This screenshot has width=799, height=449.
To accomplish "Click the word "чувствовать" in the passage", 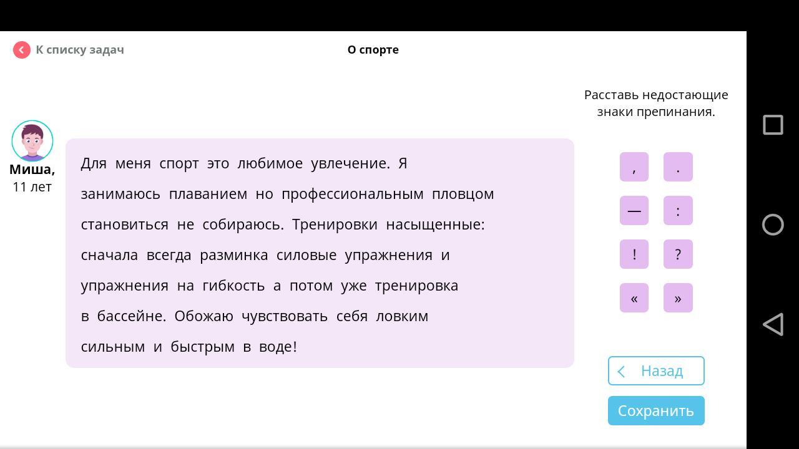I will (x=285, y=316).
